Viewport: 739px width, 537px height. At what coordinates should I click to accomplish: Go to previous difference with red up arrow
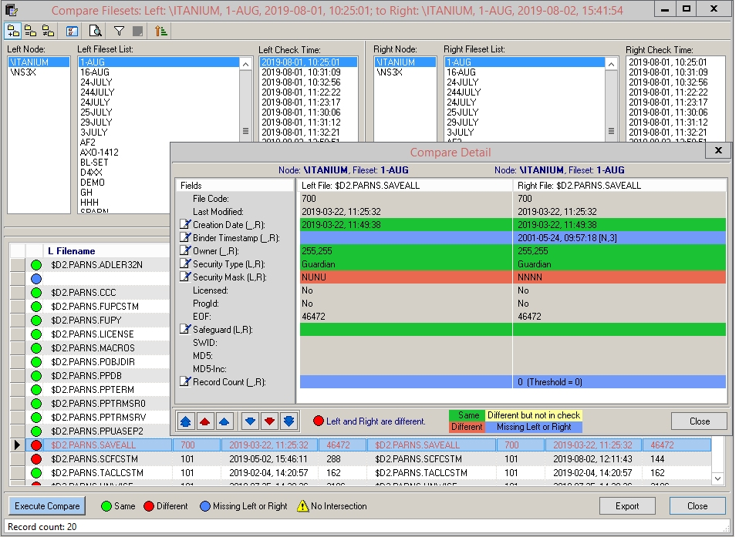[x=204, y=421]
